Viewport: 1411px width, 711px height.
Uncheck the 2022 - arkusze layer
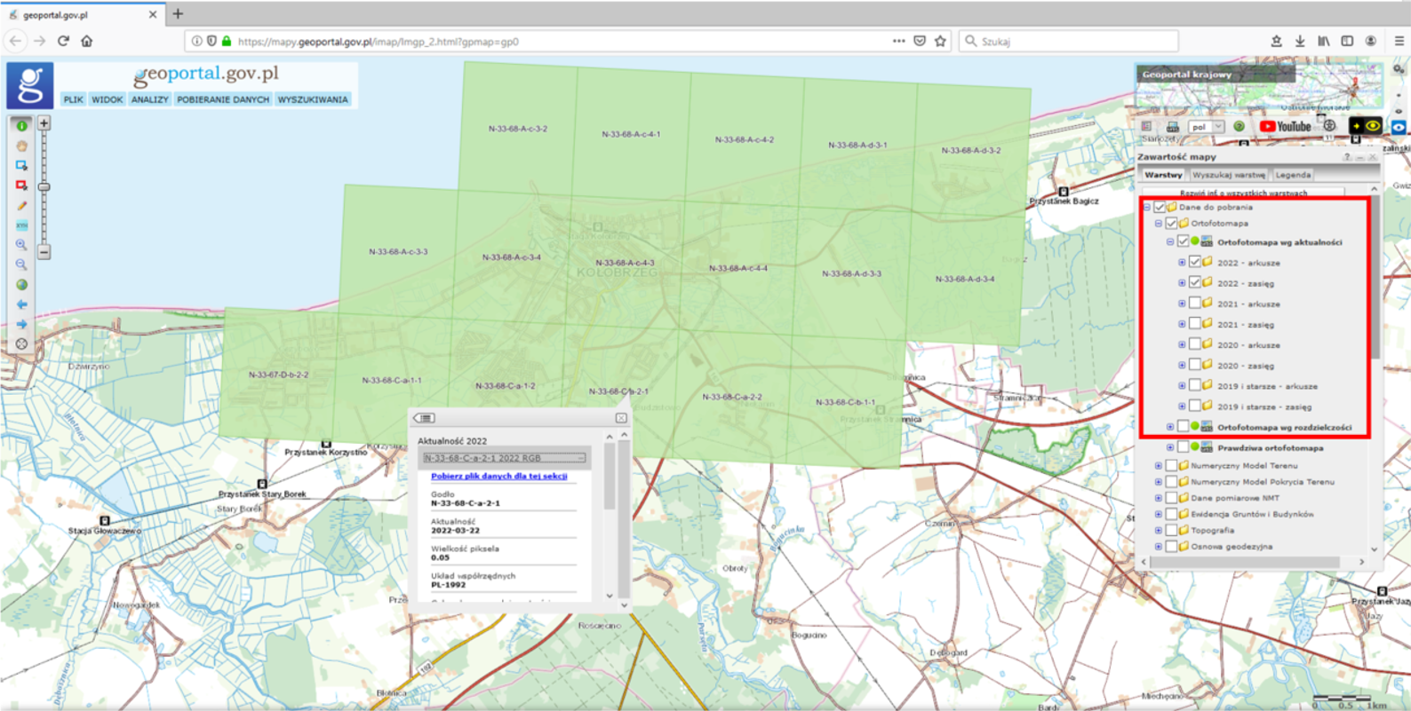(1195, 262)
